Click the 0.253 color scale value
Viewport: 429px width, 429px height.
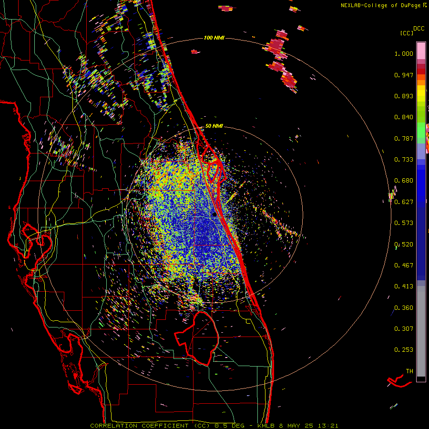(x=404, y=350)
